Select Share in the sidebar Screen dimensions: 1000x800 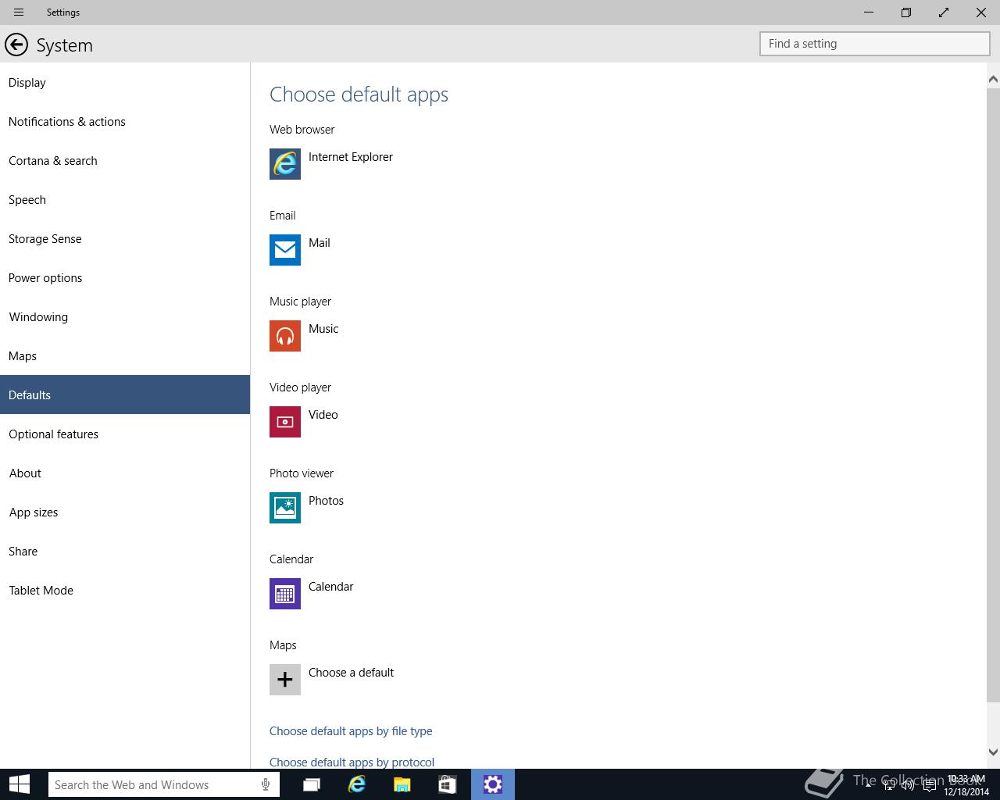tap(125, 551)
